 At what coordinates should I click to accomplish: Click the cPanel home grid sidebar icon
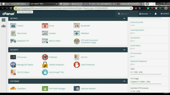[3, 20]
